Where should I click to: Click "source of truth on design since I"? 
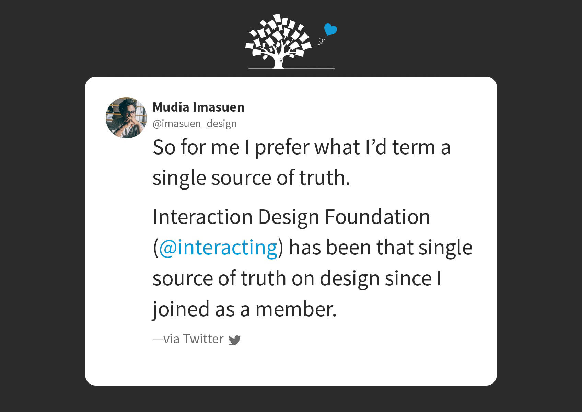click(297, 278)
